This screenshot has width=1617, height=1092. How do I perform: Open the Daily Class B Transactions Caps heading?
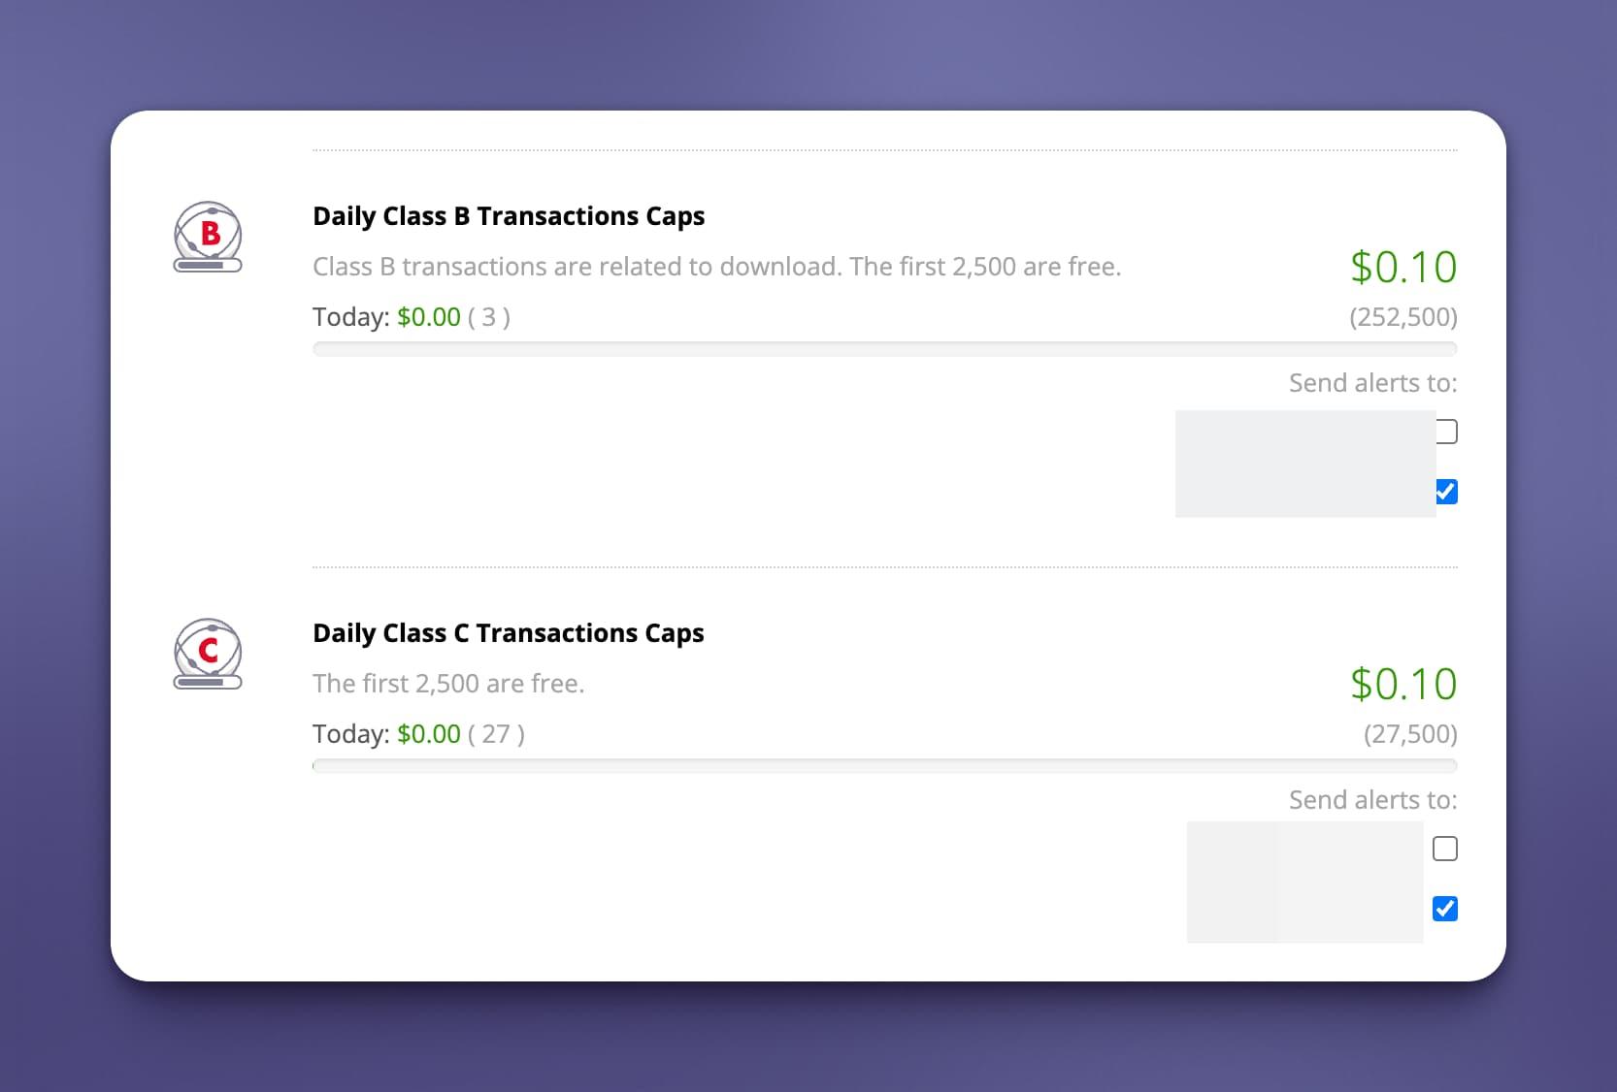coord(509,216)
